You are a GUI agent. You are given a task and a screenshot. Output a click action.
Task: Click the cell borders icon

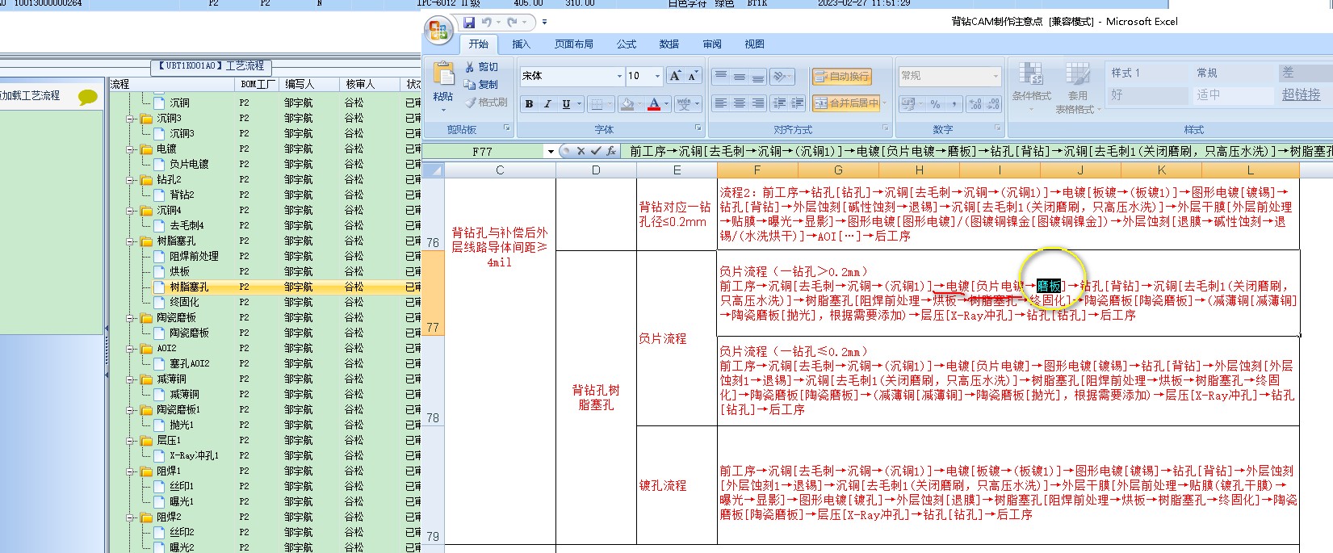point(597,104)
